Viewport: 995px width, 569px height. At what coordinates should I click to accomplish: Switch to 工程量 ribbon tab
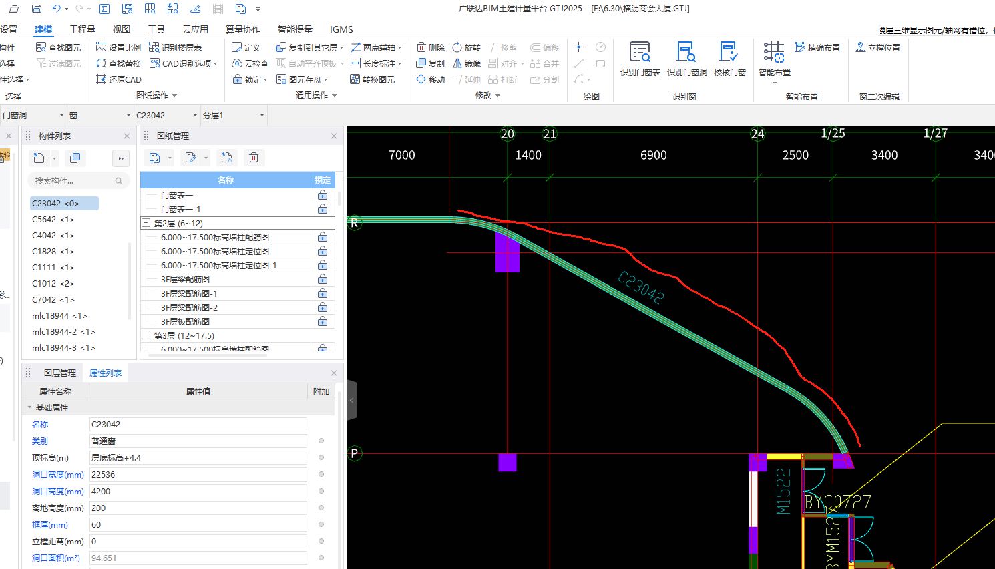point(82,29)
